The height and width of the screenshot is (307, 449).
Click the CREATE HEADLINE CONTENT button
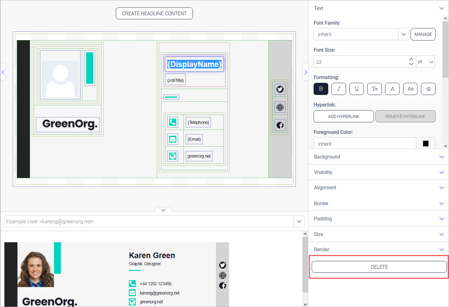154,13
